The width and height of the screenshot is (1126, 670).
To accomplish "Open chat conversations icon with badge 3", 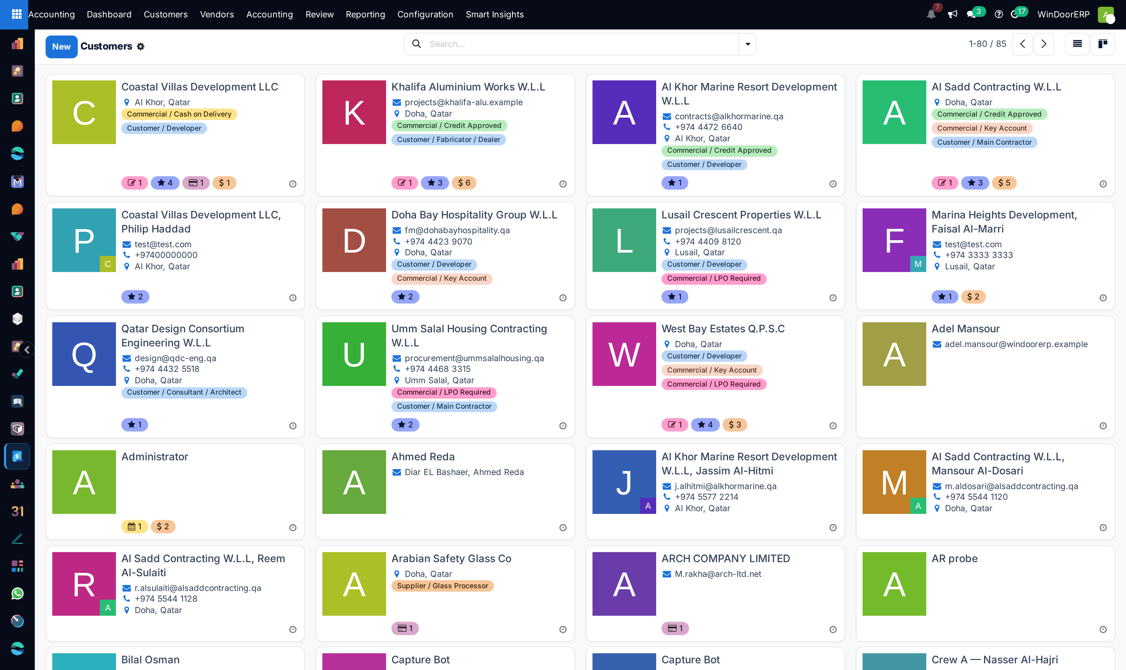I will (x=972, y=14).
